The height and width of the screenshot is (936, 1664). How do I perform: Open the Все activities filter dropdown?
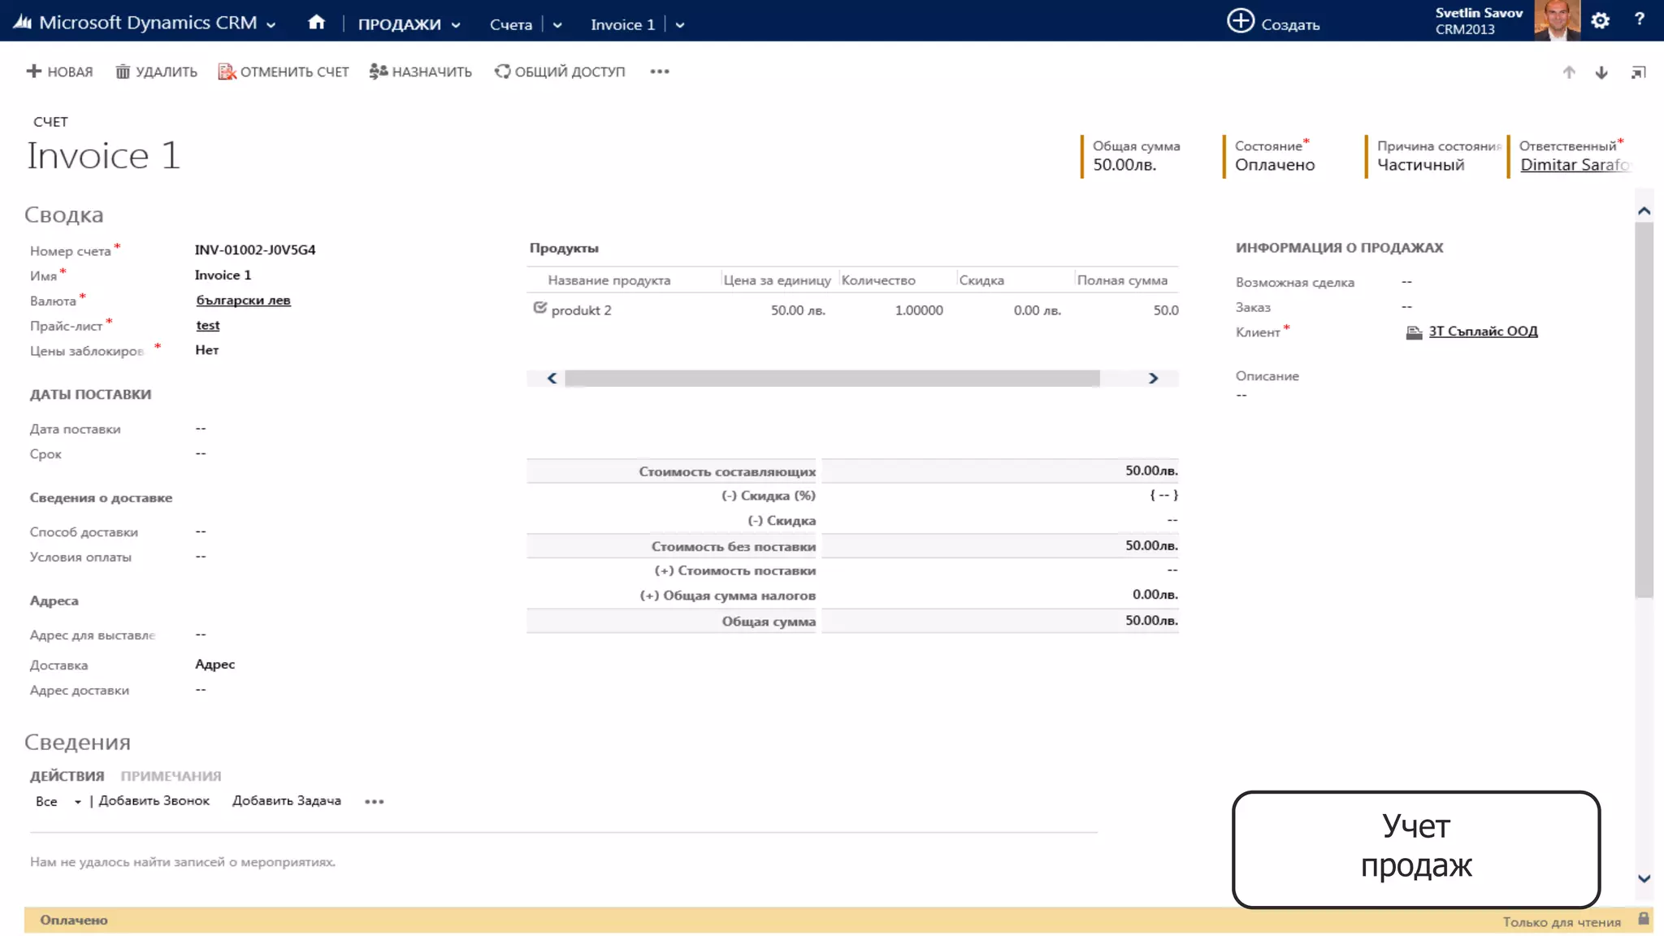(x=77, y=802)
